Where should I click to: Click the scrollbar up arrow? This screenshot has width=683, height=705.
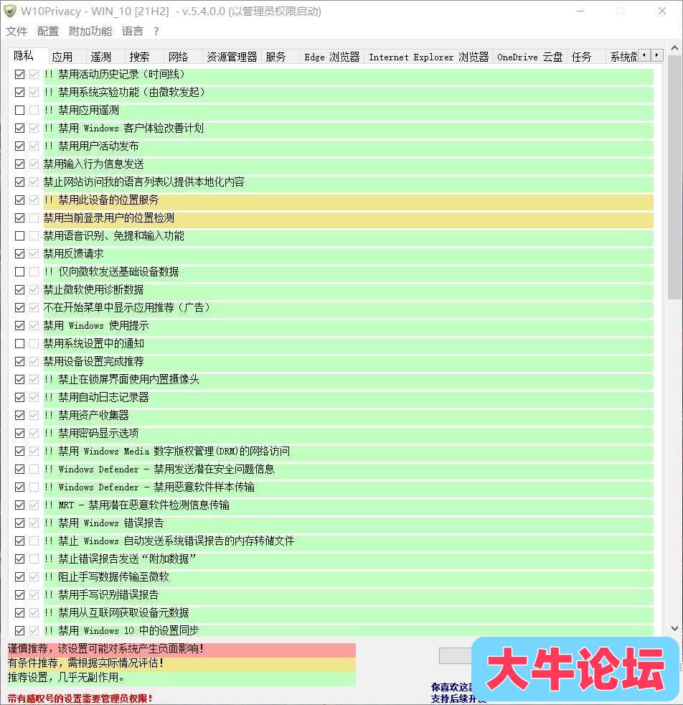(674, 48)
